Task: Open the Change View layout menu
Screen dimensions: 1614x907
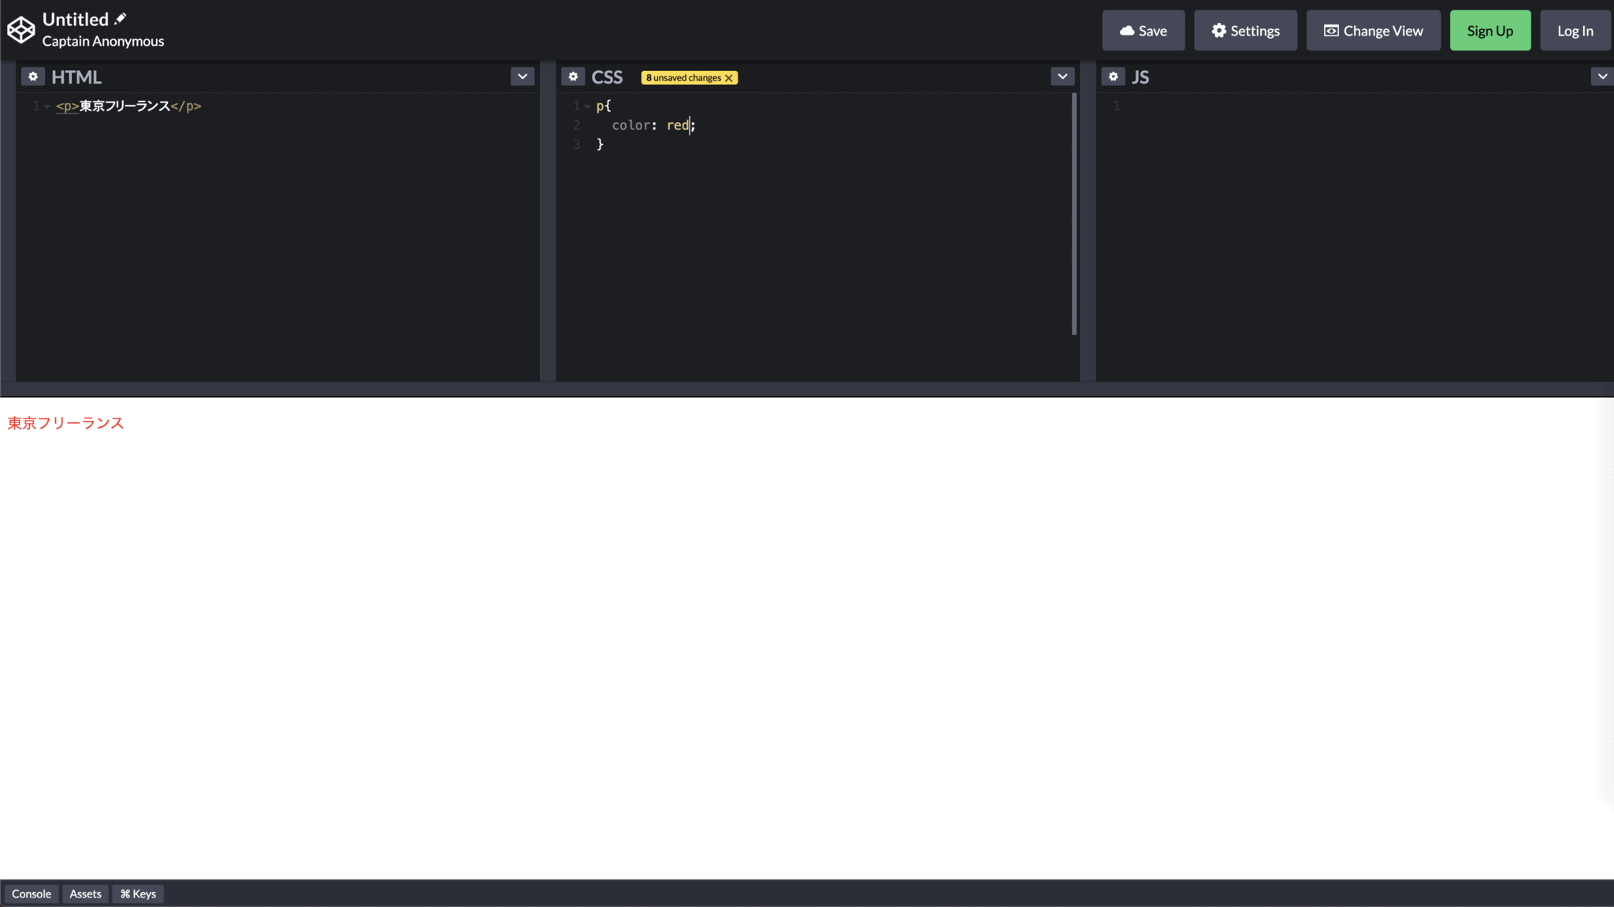Action: 1373,31
